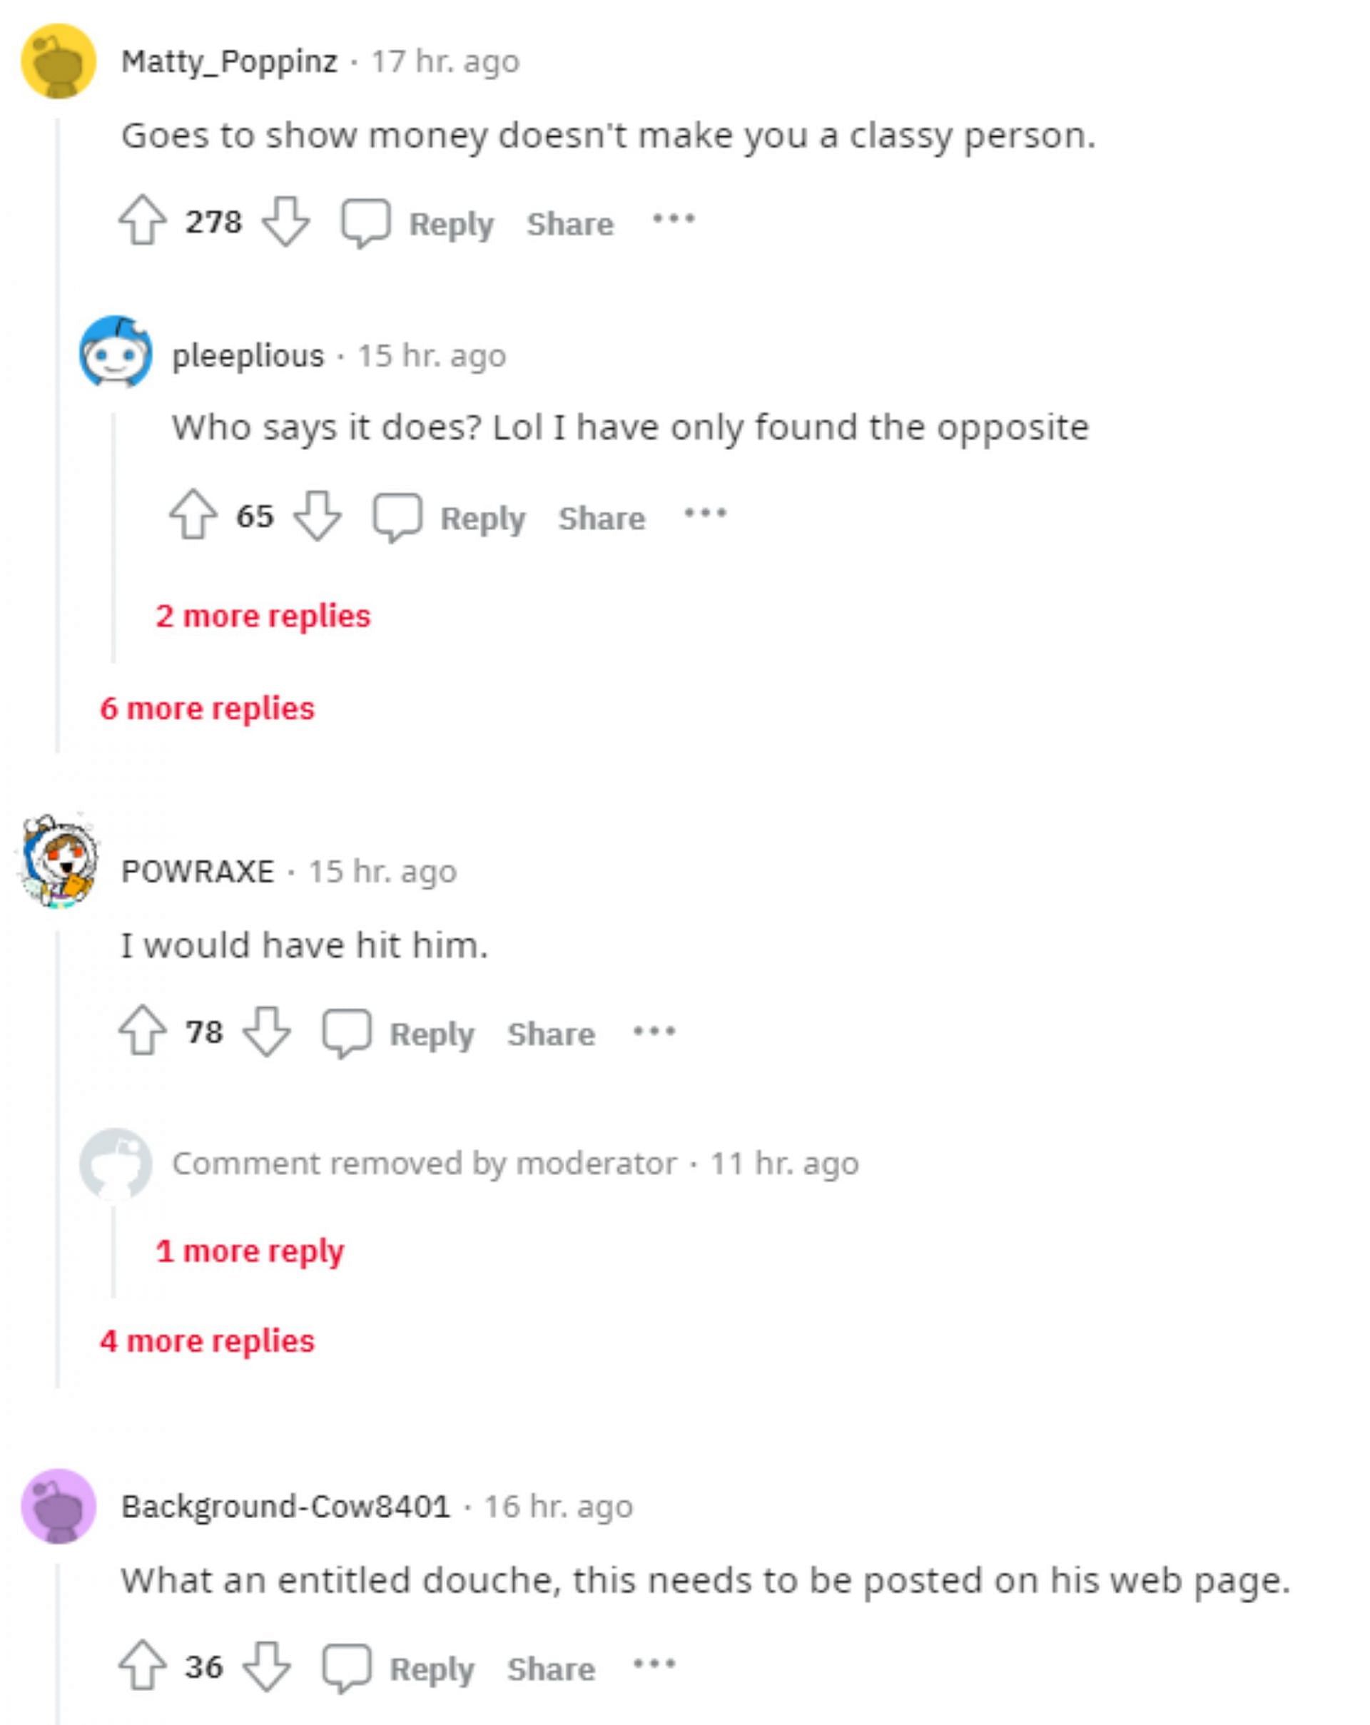Reply to Matty_Poppinz's comment
Viewport: 1370px width, 1725px height.
(417, 223)
